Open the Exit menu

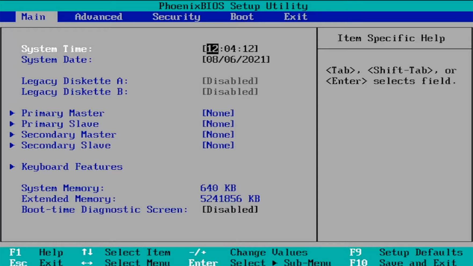[x=295, y=17]
